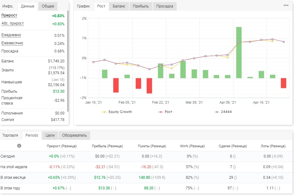The width and height of the screenshot is (294, 195).
Task: Open the three-dots chart options menu
Action: pos(286,5)
